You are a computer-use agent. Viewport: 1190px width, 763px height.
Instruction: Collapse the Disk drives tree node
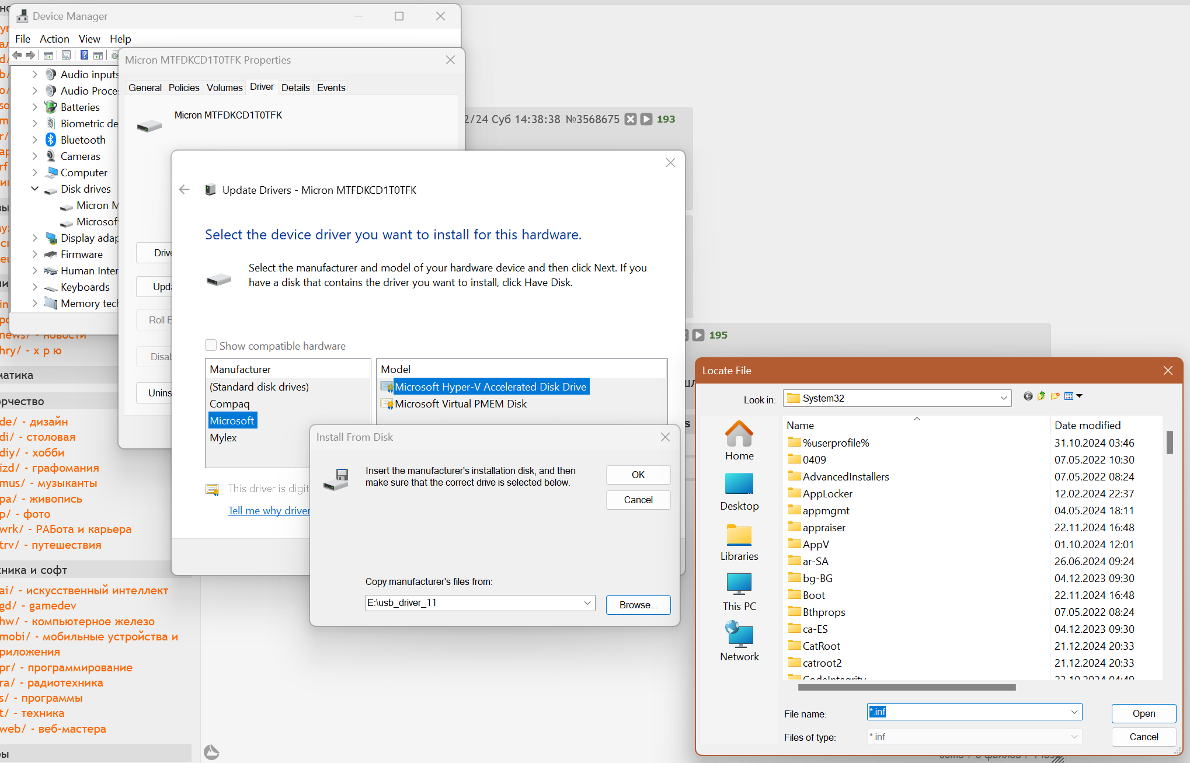pyautogui.click(x=35, y=189)
